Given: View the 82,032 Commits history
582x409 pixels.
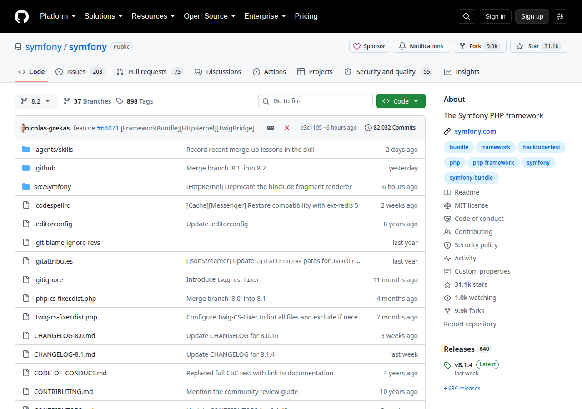Looking at the screenshot, I should point(390,128).
